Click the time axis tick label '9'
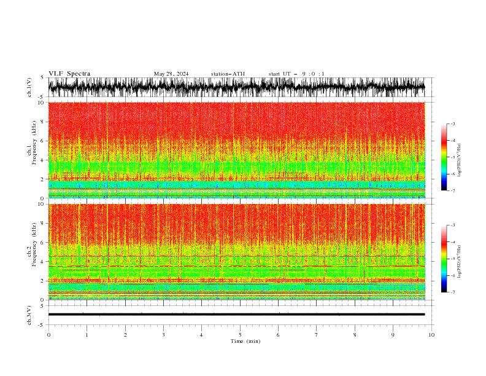The height and width of the screenshot is (376, 486). (x=393, y=335)
